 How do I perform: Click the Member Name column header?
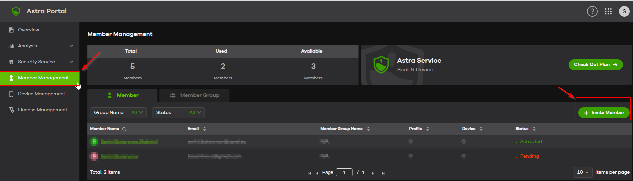pyautogui.click(x=104, y=129)
